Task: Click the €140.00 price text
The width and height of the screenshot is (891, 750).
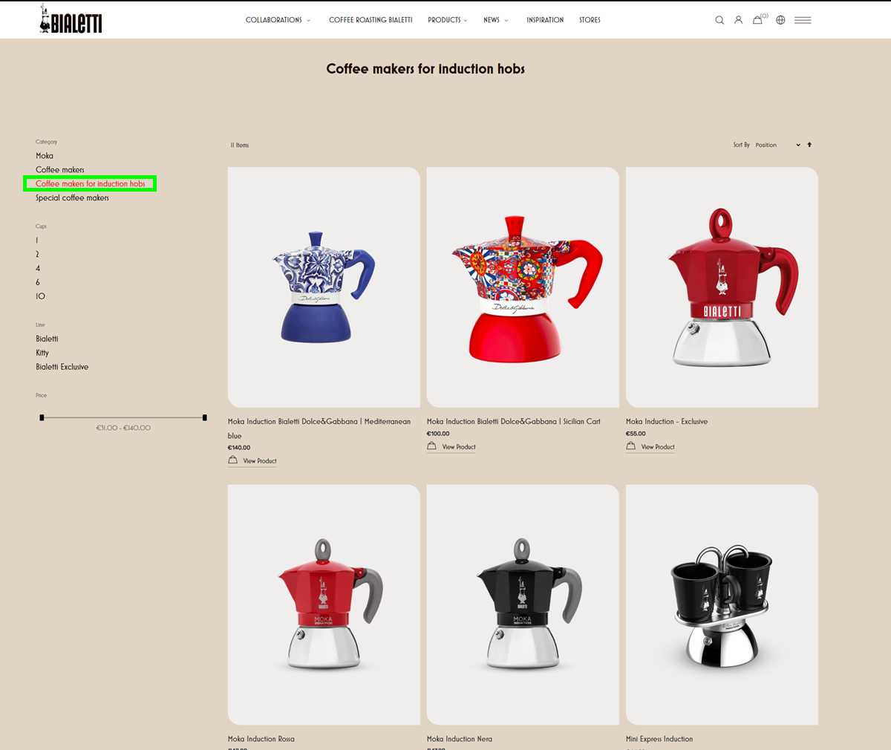Action: (239, 448)
